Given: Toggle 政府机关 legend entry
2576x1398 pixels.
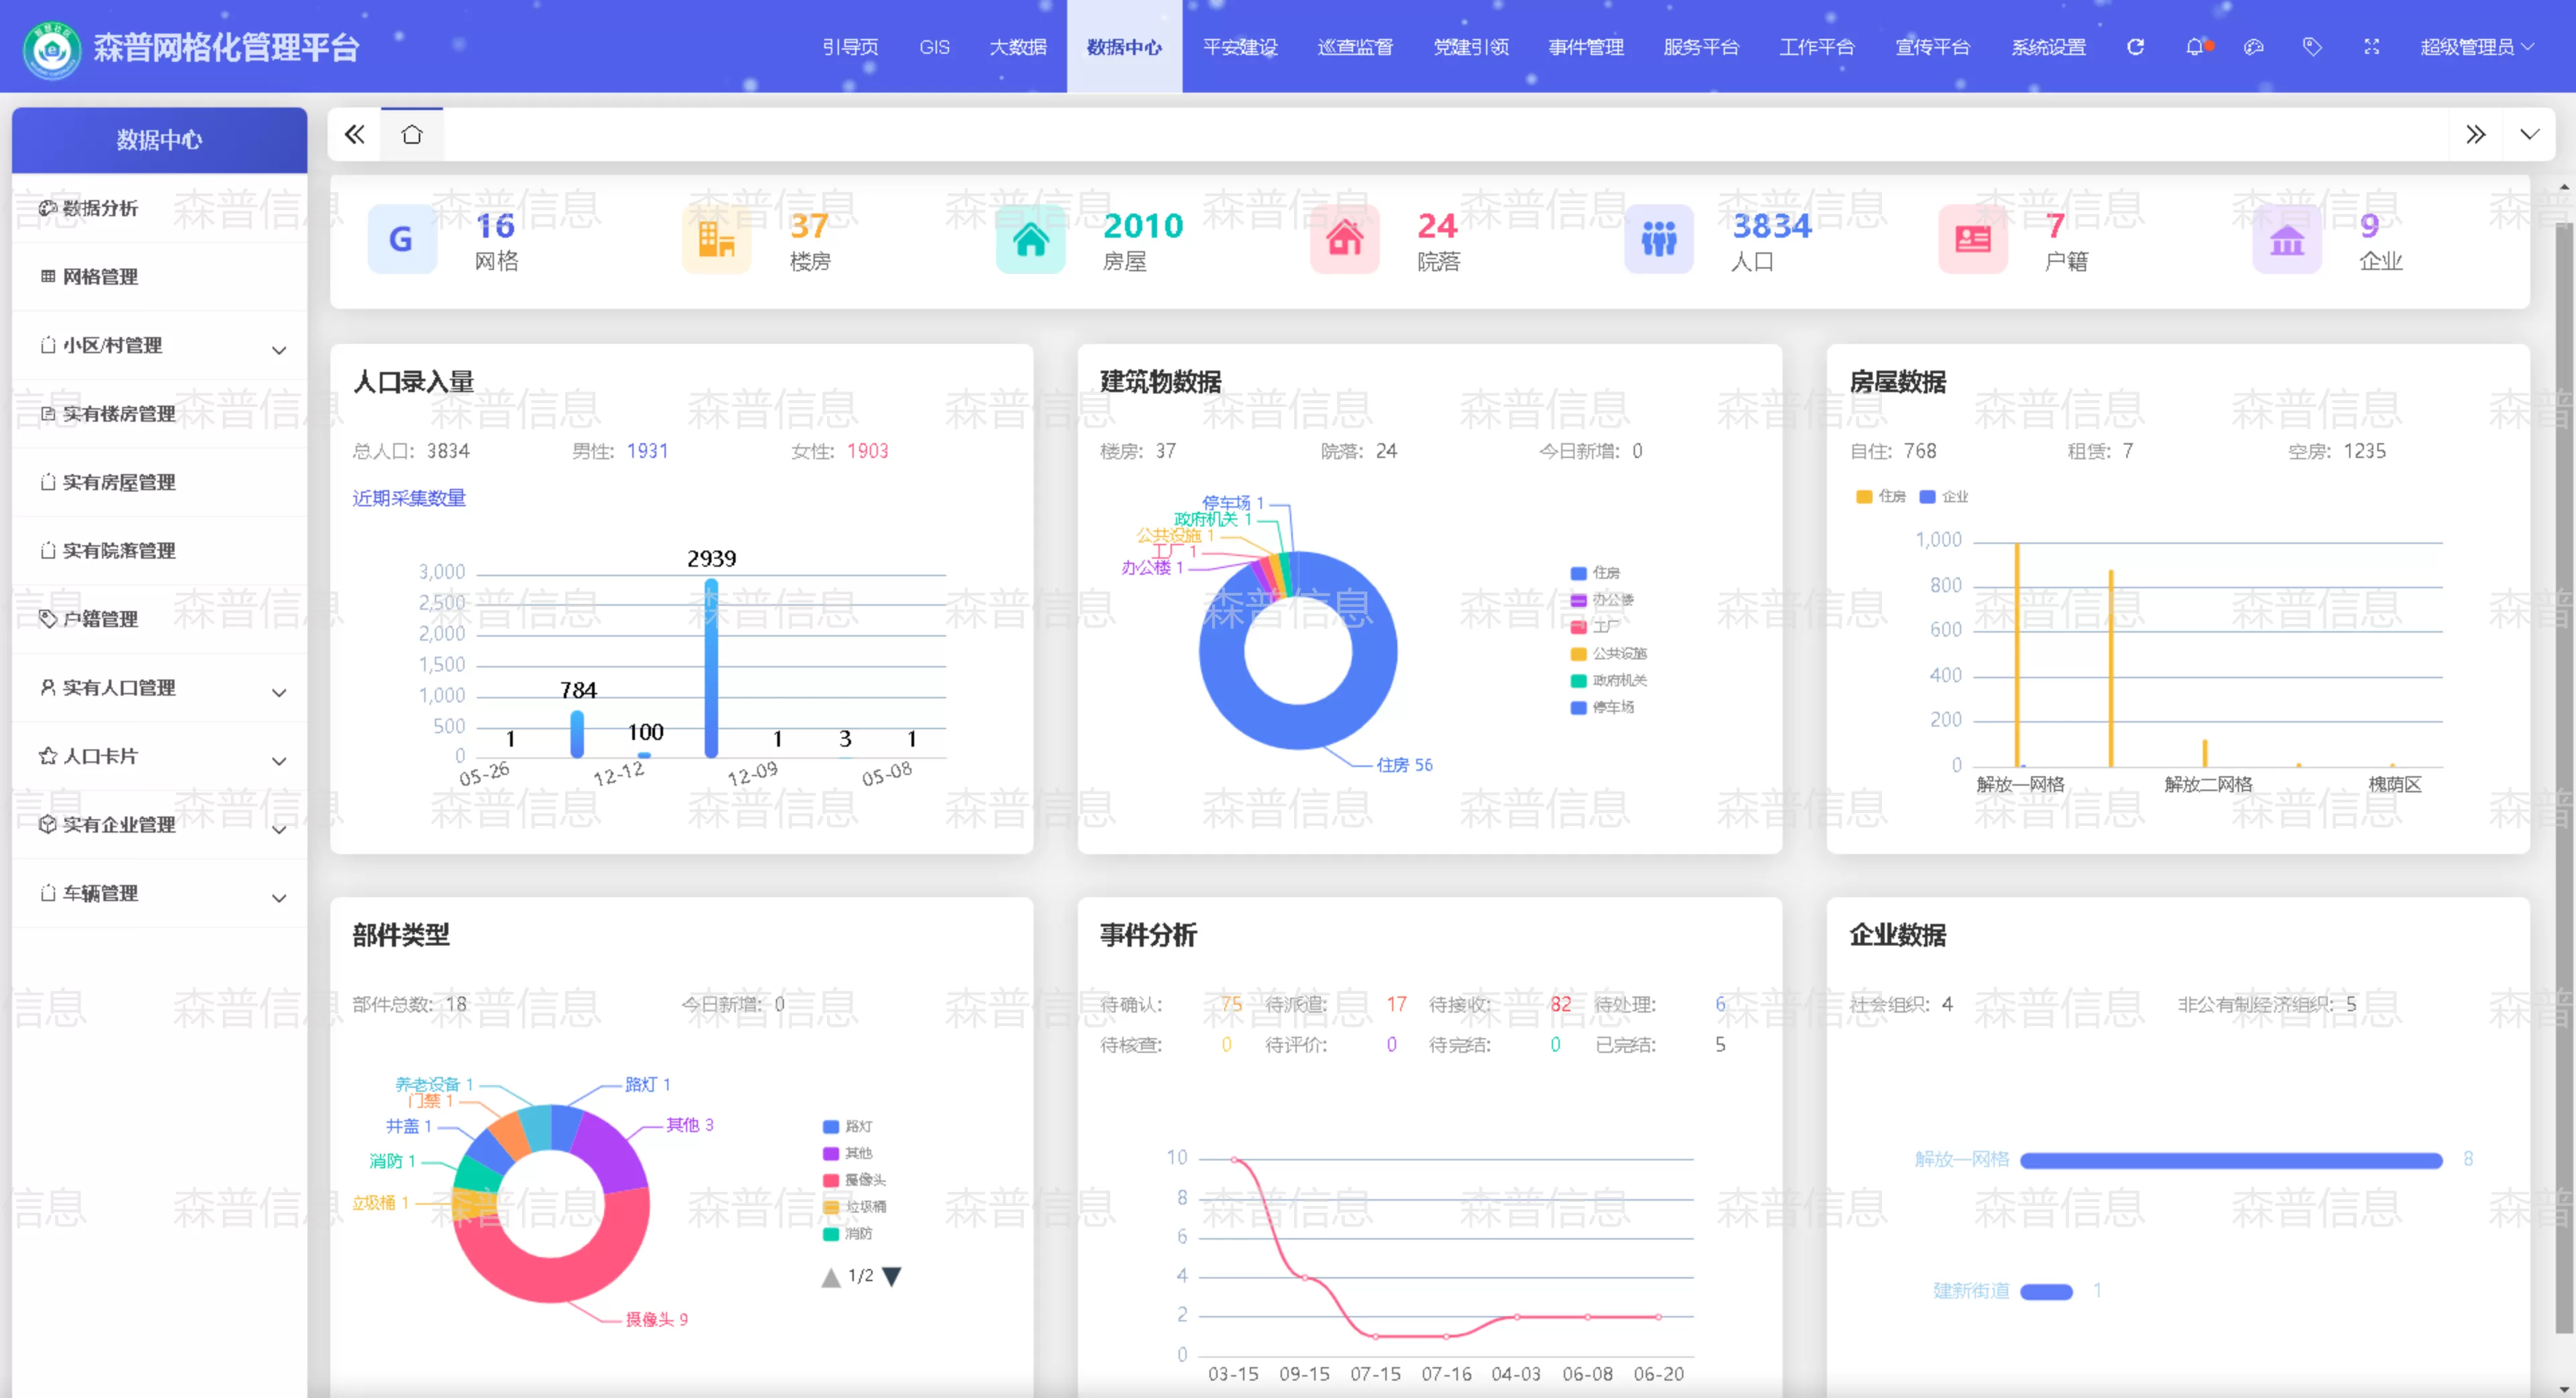Looking at the screenshot, I should pyautogui.click(x=1608, y=680).
